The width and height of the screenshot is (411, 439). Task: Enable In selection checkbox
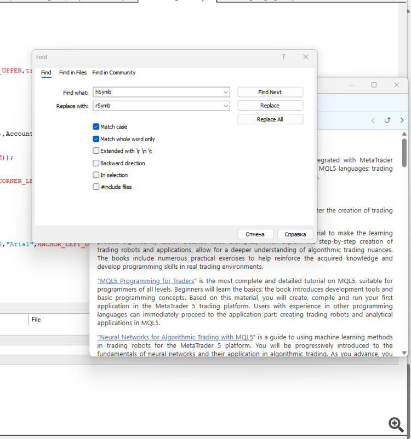point(96,175)
